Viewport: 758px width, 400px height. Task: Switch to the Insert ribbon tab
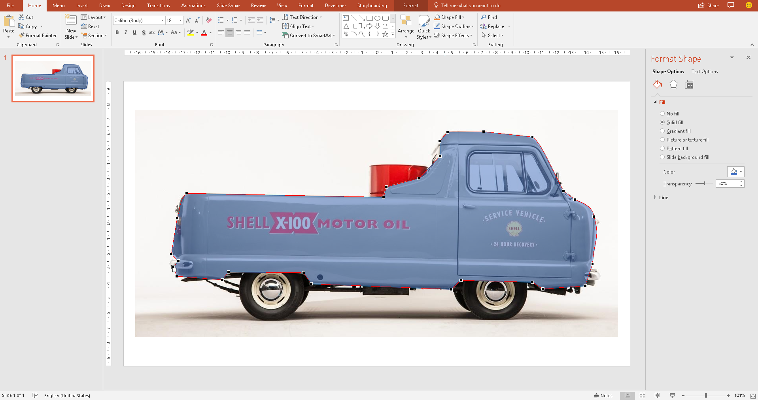point(82,6)
